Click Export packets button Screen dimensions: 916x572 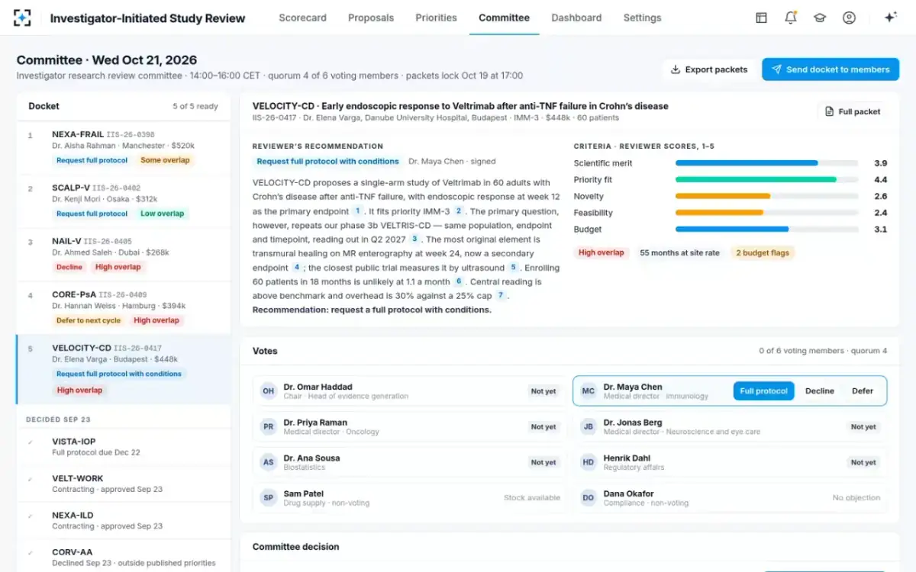tap(709, 69)
